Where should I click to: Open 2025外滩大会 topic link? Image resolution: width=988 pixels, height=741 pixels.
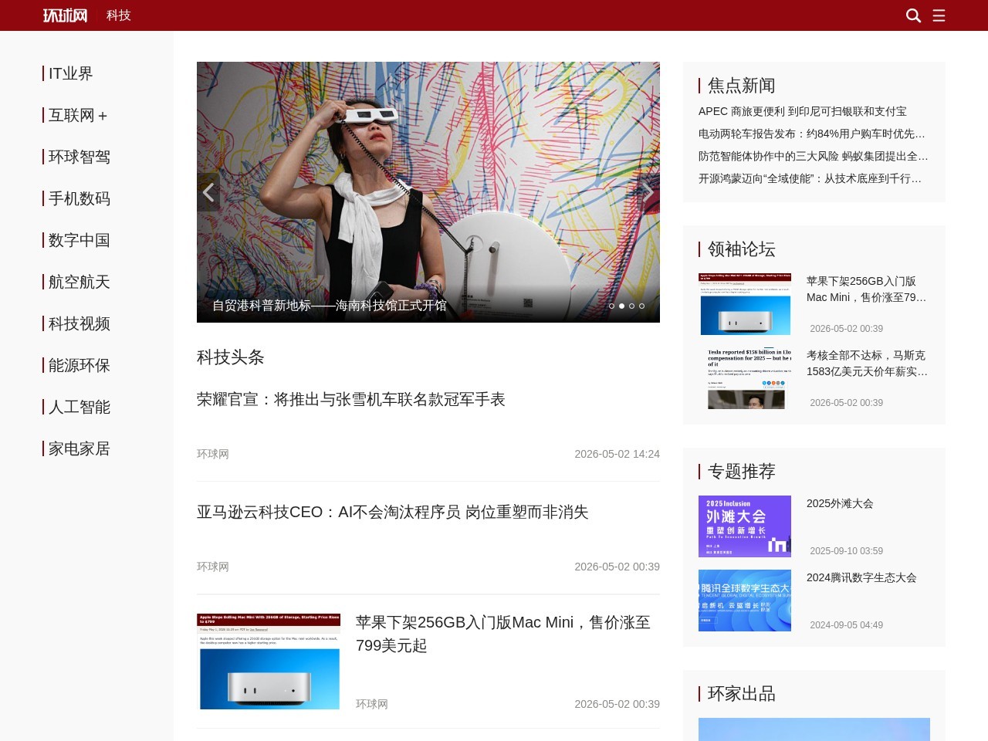[840, 503]
